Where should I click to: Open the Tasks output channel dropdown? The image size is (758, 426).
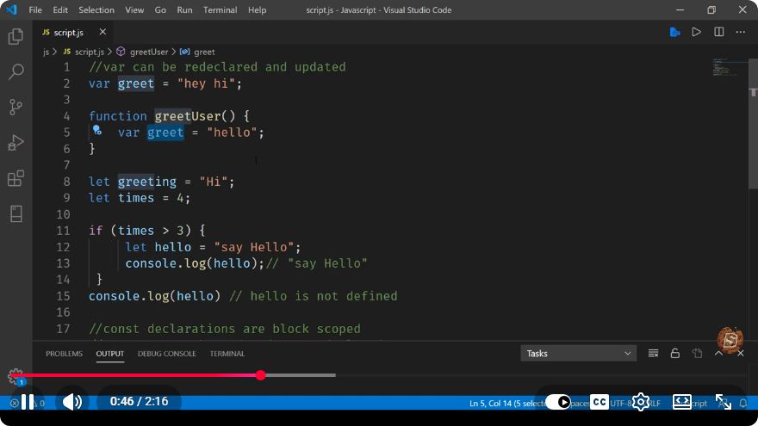click(578, 354)
